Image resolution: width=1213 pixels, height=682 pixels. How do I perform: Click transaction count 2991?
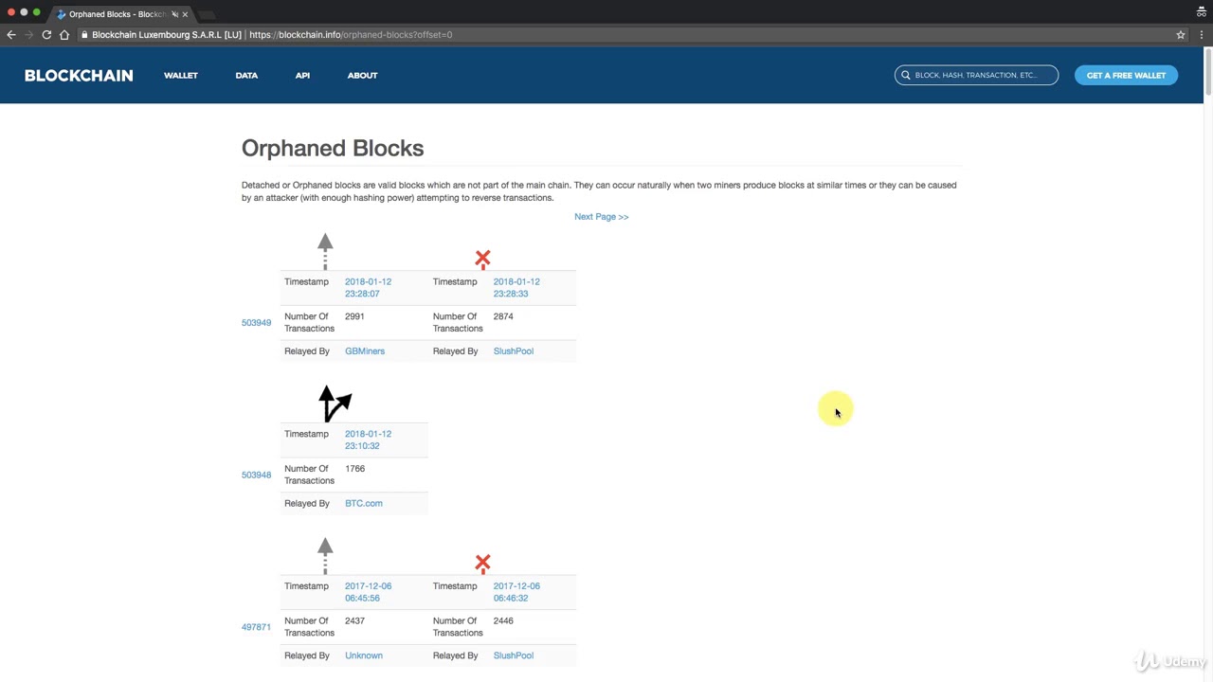[x=354, y=316]
